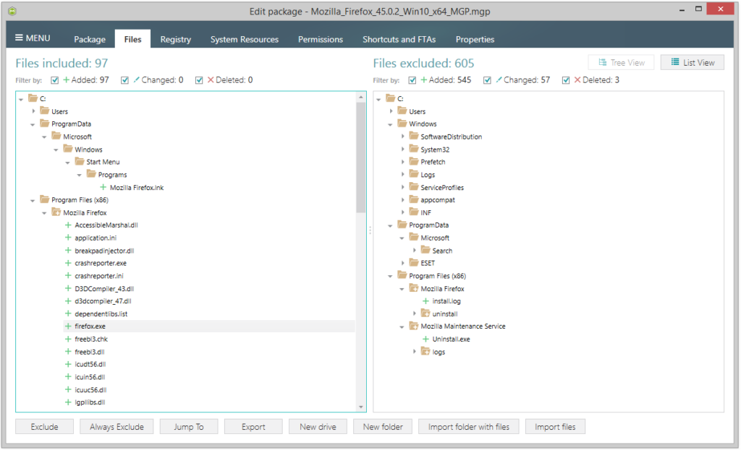Click the scroll up arrow in included files
The width and height of the screenshot is (741, 450).
click(361, 98)
